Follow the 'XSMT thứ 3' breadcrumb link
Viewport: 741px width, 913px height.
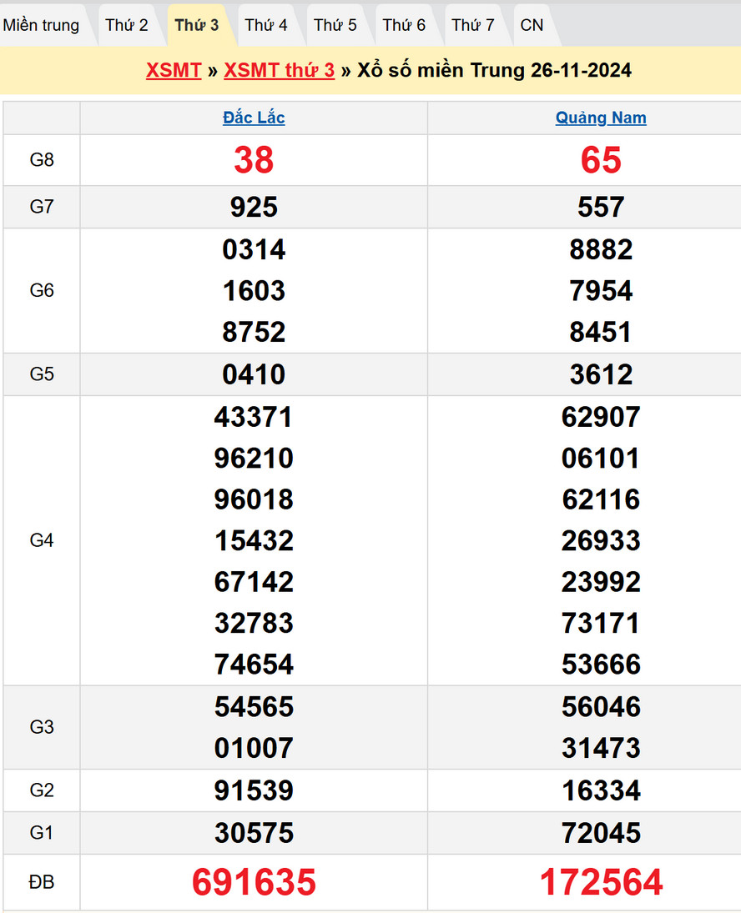tap(280, 71)
